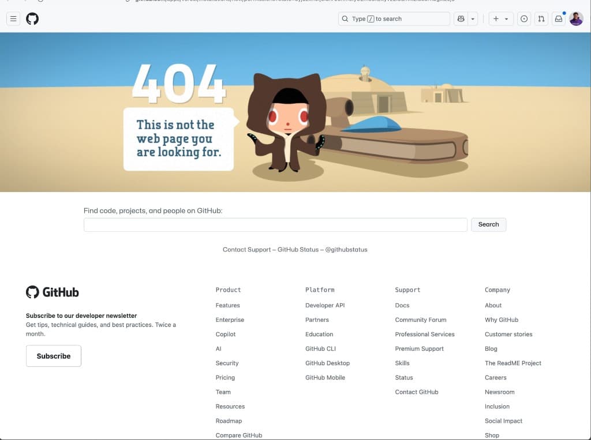
Task: Click the Octocat Jedi illustration
Action: click(286, 122)
